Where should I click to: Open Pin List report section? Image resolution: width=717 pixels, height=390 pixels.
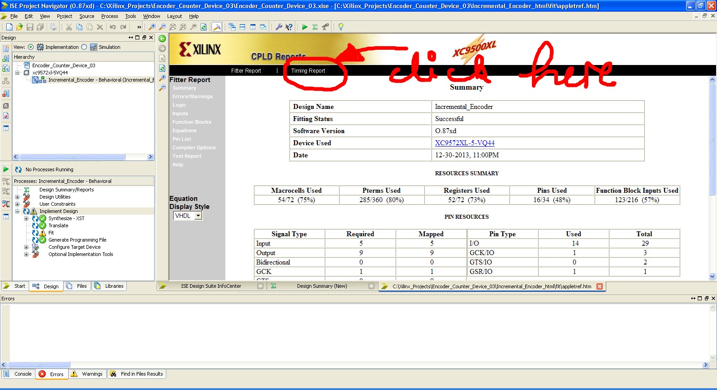click(x=181, y=139)
